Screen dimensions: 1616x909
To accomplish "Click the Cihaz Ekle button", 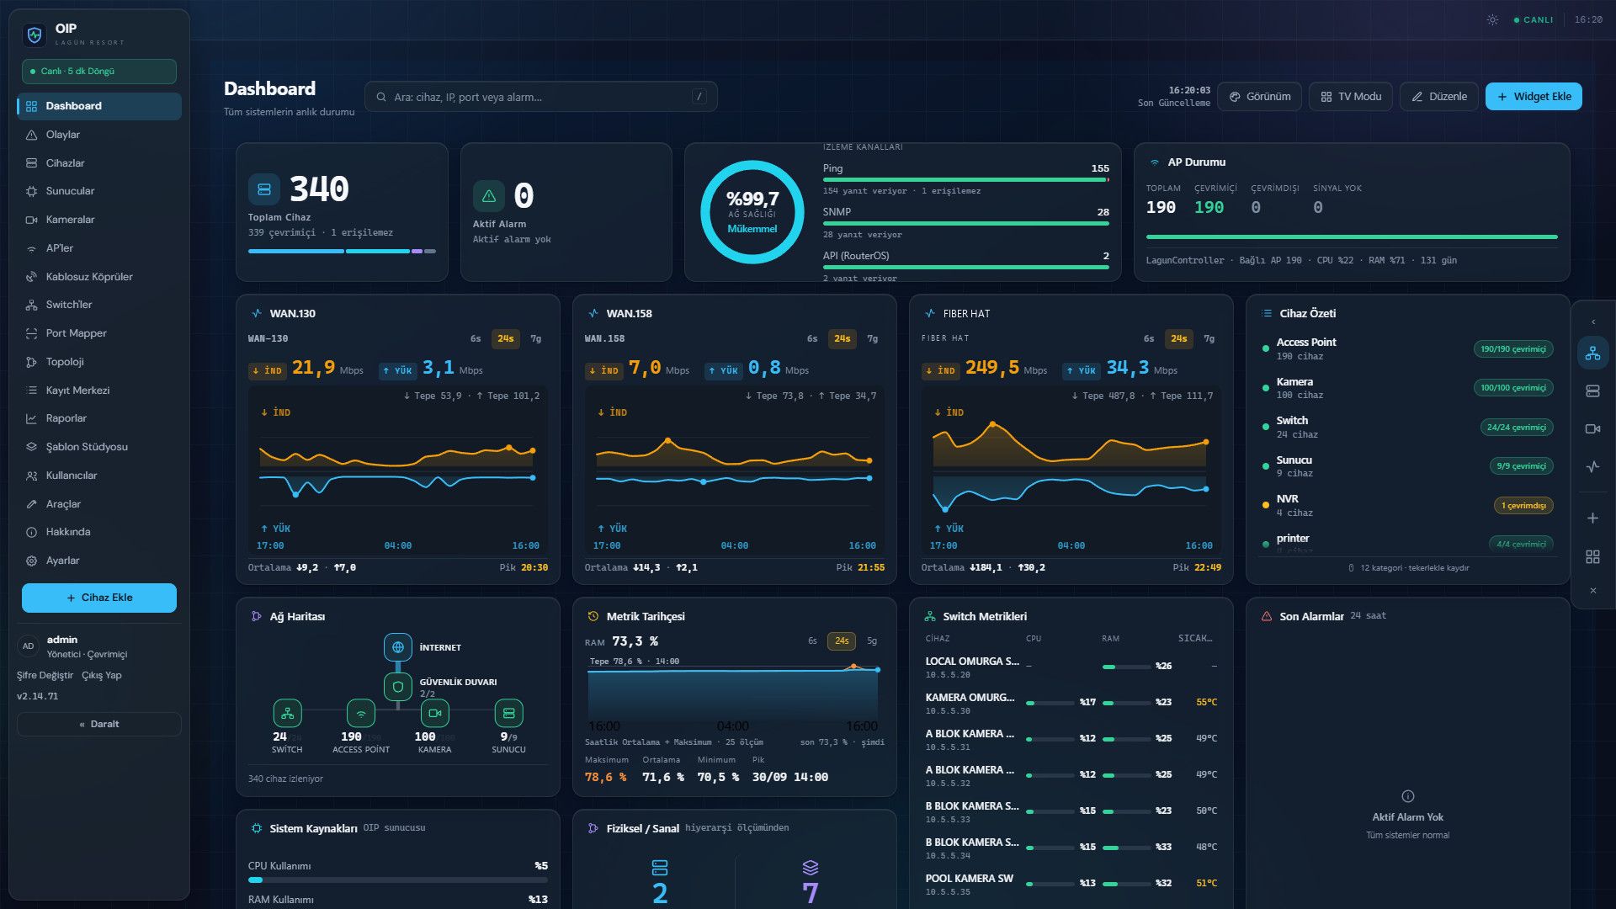I will pyautogui.click(x=99, y=598).
